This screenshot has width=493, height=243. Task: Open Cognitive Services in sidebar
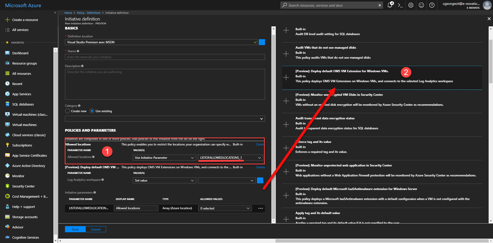[x=25, y=237]
